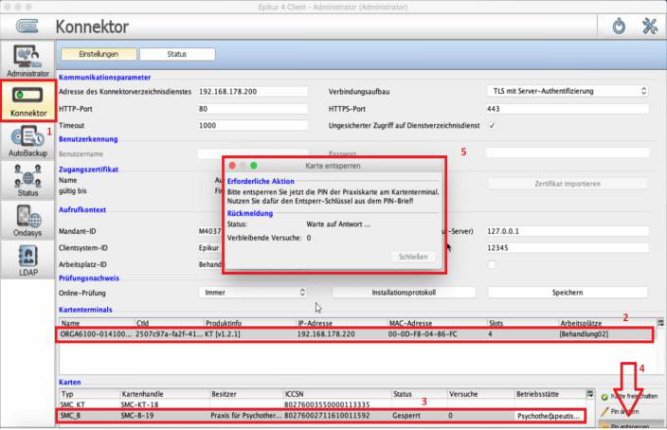Click the Passwort input field
This screenshot has height=430, width=667.
pyautogui.click(x=568, y=152)
